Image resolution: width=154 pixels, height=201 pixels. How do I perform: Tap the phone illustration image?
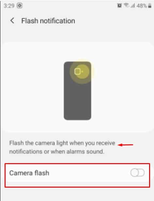point(78,91)
